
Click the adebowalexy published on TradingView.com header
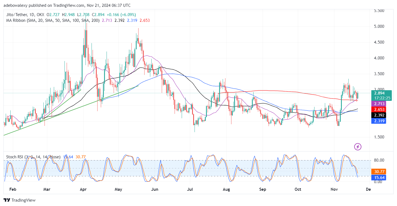pyautogui.click(x=67, y=5)
